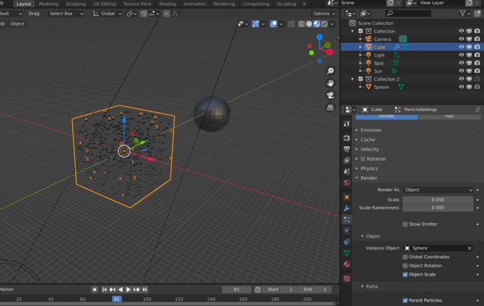The image size is (484, 306).
Task: Toggle Camera render visibility icon
Action: tap(477, 39)
